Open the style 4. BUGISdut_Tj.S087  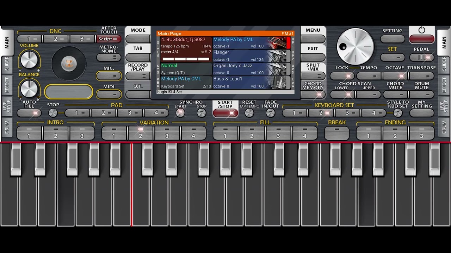(186, 50)
